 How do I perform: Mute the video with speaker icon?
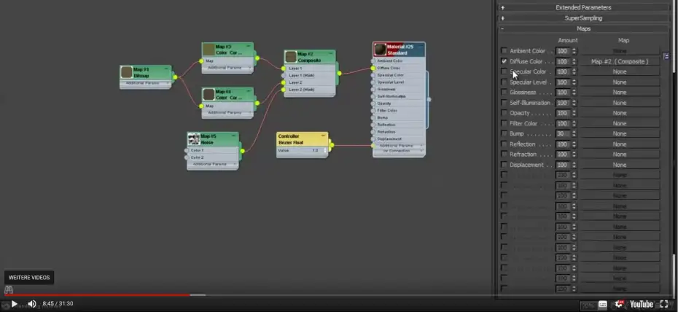[x=31, y=304]
